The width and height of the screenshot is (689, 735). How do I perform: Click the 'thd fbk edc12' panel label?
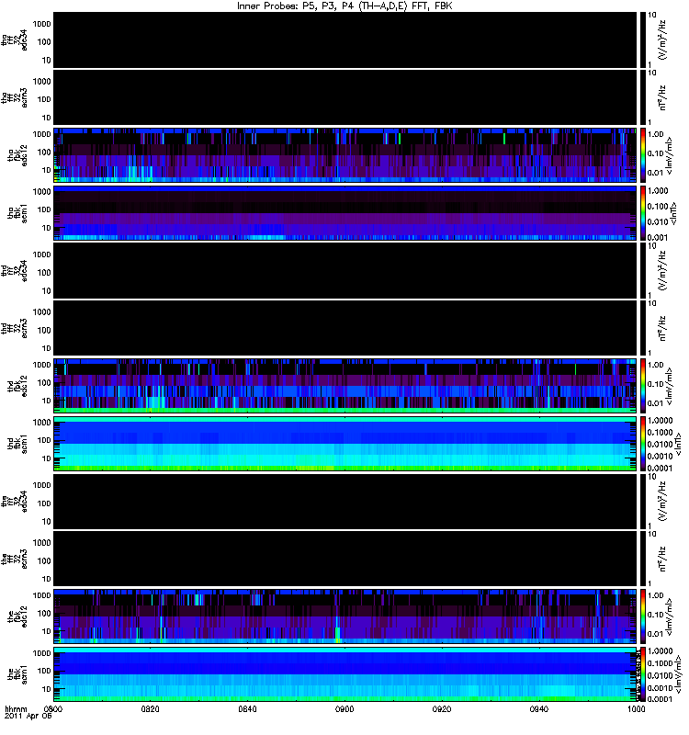17,386
